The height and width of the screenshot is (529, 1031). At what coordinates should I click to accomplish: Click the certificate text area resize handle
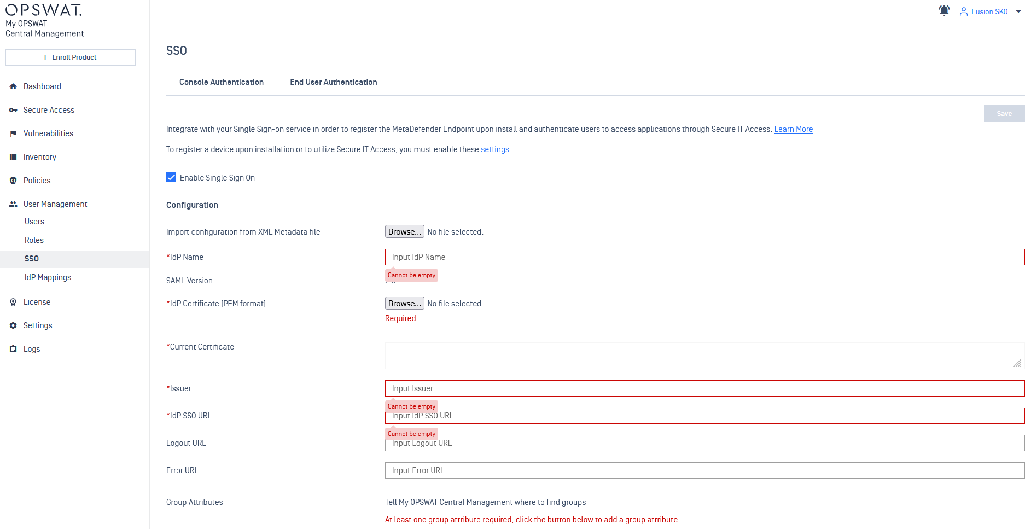pyautogui.click(x=1017, y=363)
